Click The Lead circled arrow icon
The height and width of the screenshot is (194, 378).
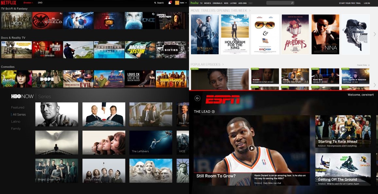pyautogui.click(x=213, y=111)
